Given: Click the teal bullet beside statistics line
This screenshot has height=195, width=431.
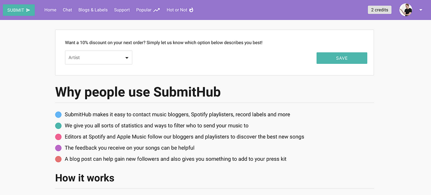Looking at the screenshot, I should click(58, 126).
